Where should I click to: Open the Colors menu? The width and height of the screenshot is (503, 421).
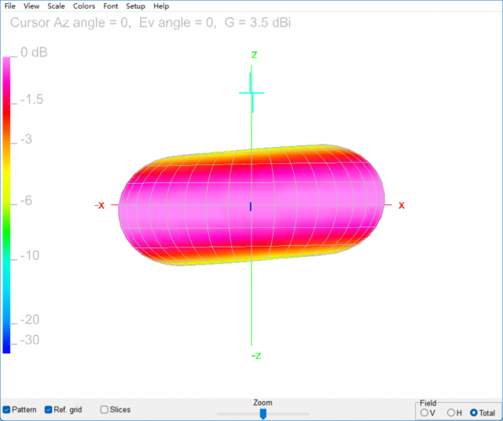[x=84, y=6]
